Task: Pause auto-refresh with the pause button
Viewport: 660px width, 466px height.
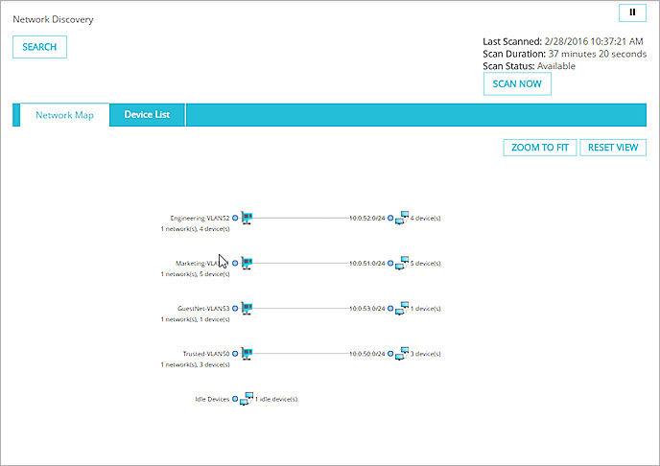Action: click(632, 12)
